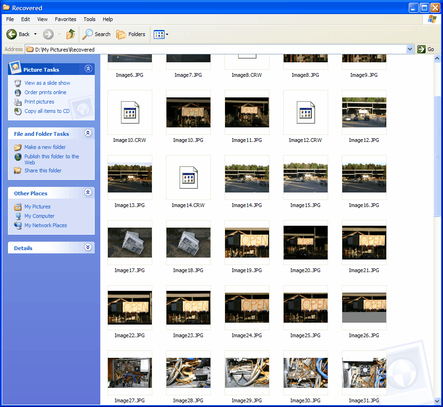The width and height of the screenshot is (443, 407).
Task: Click the vertical scrollbar thumb
Action: (437, 155)
